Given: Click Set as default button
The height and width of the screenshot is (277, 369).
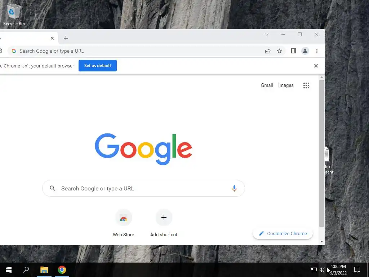Looking at the screenshot, I should 98,66.
